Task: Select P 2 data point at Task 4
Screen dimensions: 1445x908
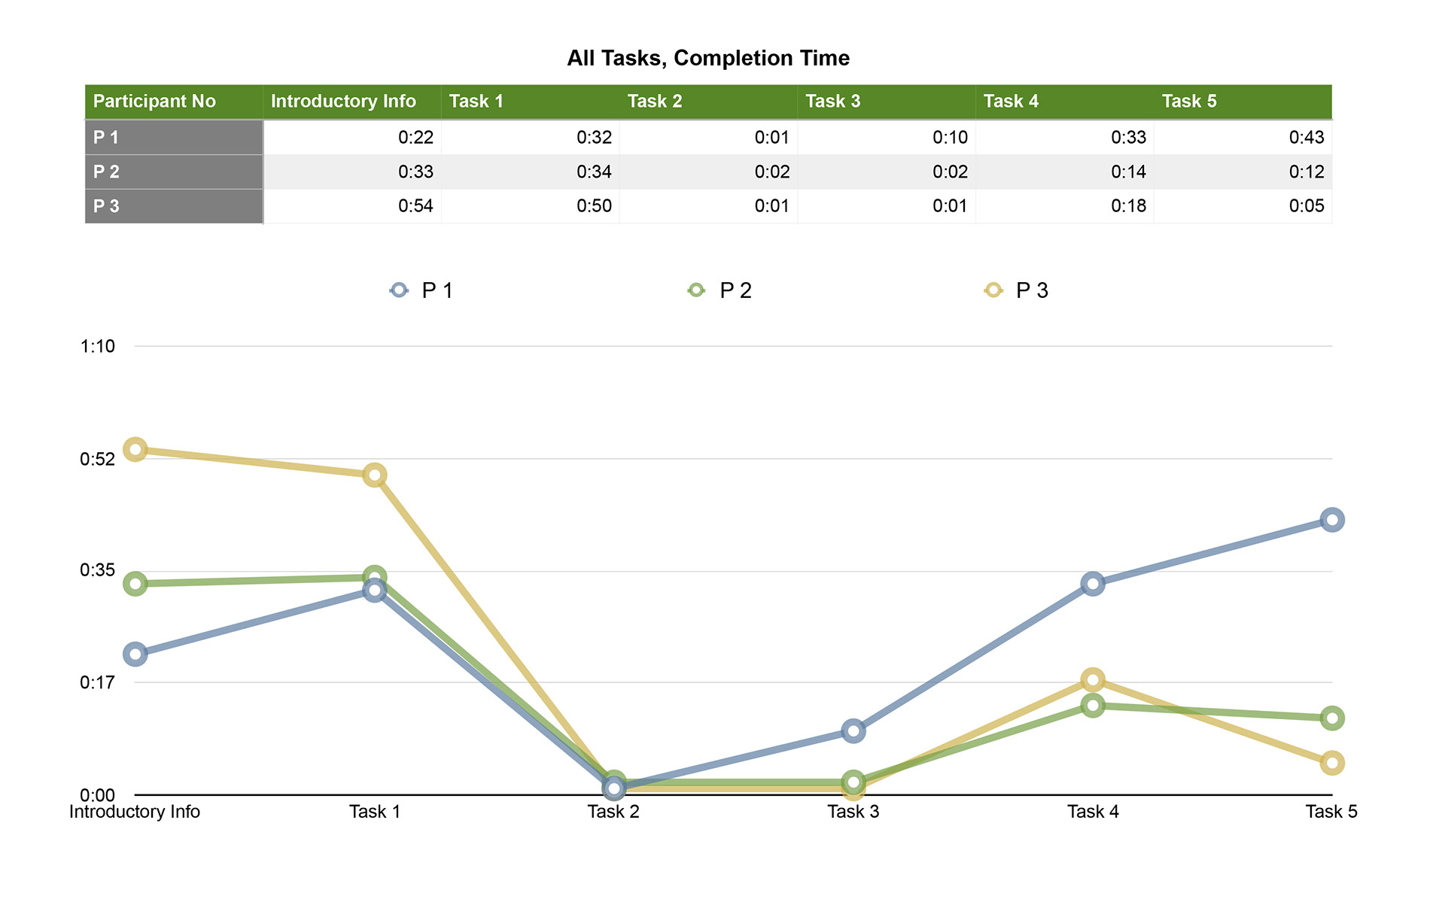Action: coord(1093,705)
